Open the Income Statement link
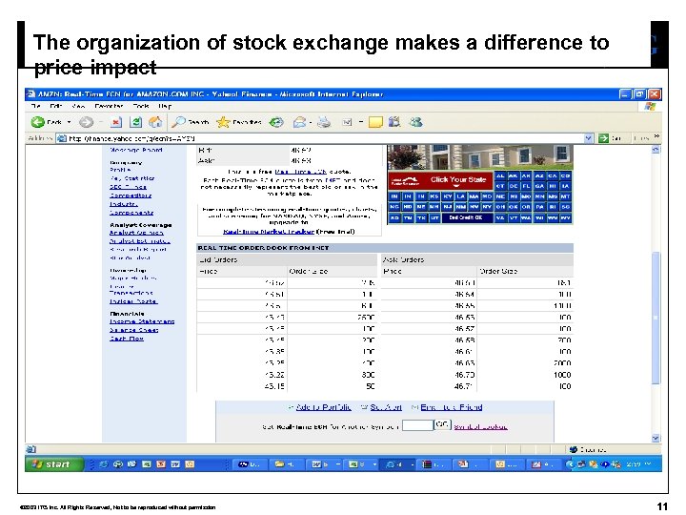 (142, 321)
